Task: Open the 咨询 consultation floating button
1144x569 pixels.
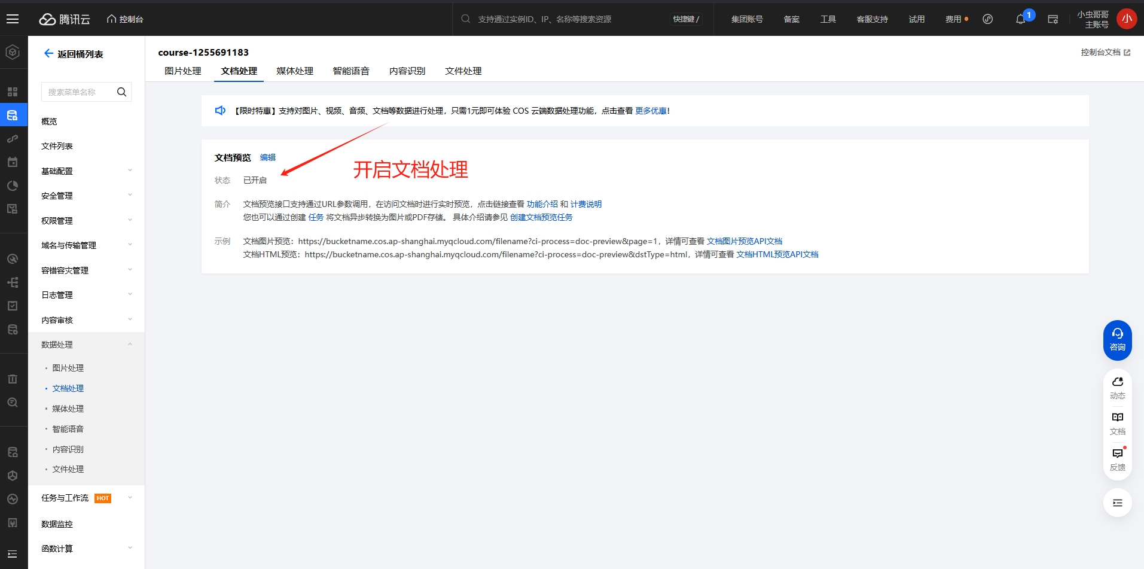Action: (1117, 340)
